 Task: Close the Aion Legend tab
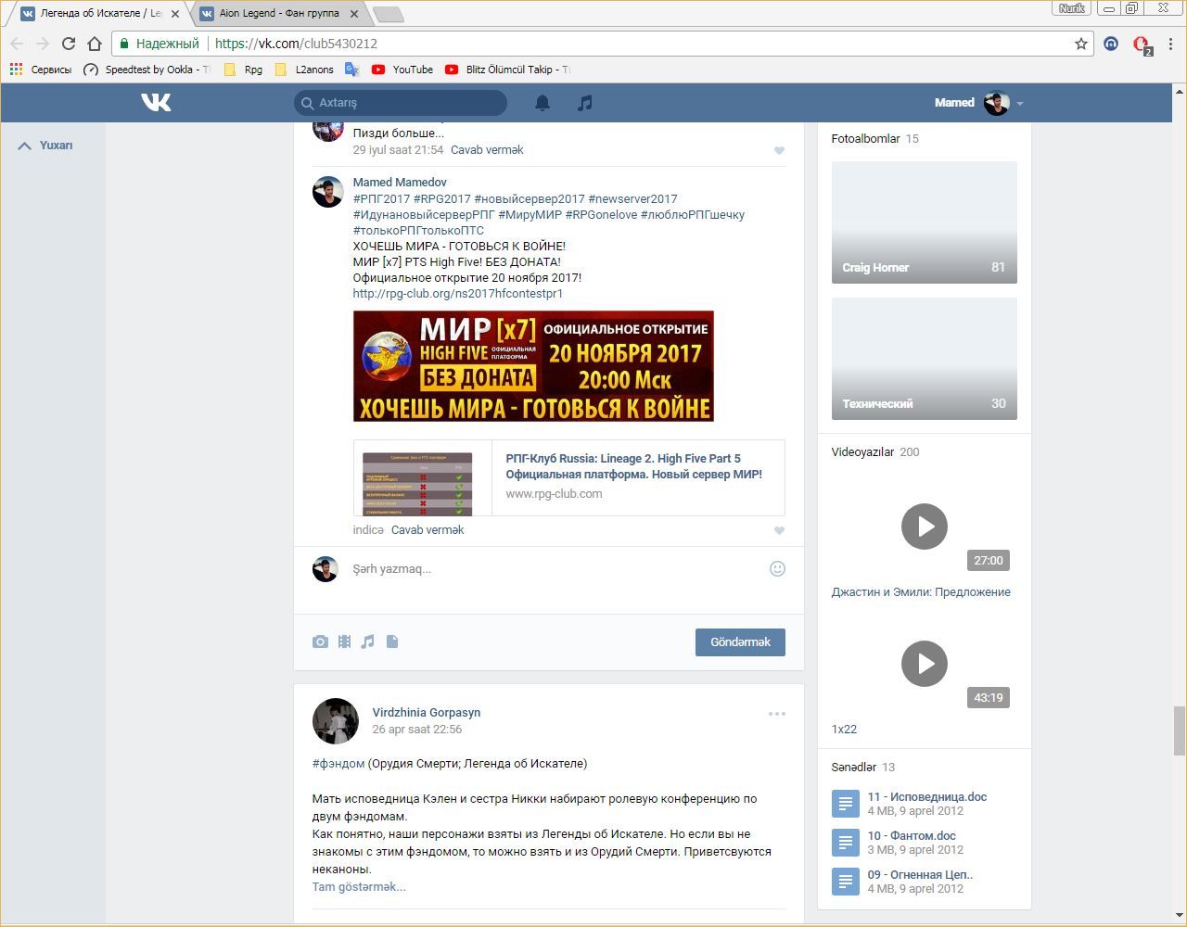coord(352,14)
